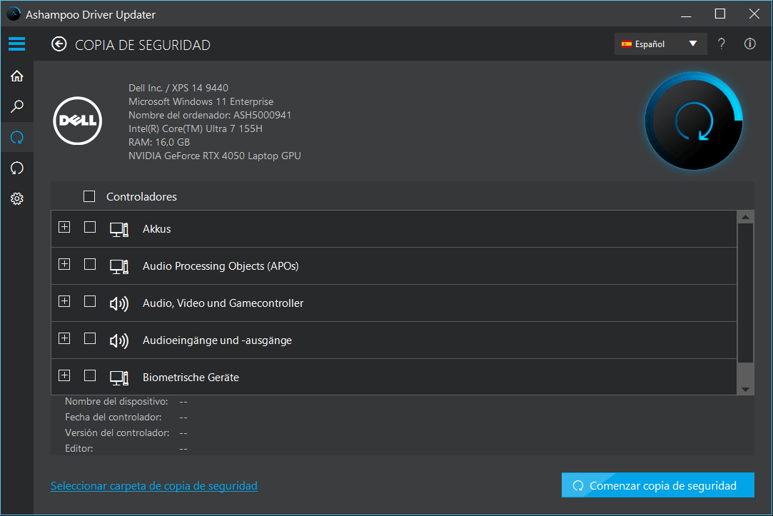Open settings gear in sidebar
Screen dimensions: 773x516
16,198
